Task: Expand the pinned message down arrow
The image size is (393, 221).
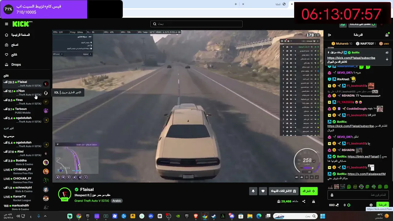Action: tap(387, 59)
